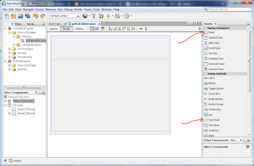Viewport: 254px width, 166px height.
Task: Switch to the Start Page tab
Action: 55,24
